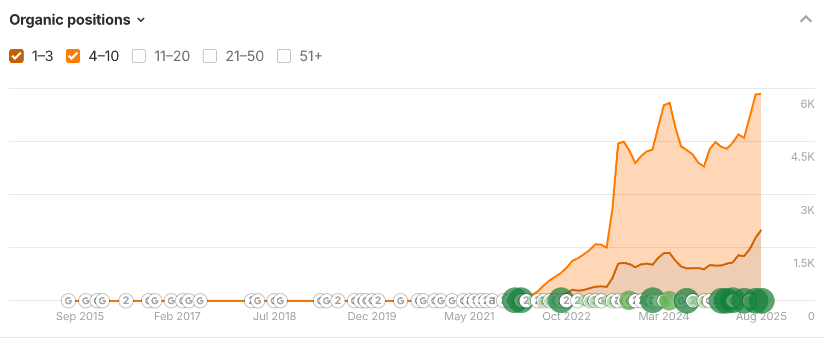824x349 pixels.
Task: Enable the 51+ positions checkbox
Action: pos(284,56)
